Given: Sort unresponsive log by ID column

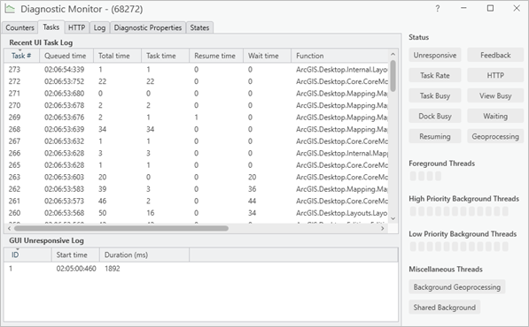Looking at the screenshot, I should [27, 255].
